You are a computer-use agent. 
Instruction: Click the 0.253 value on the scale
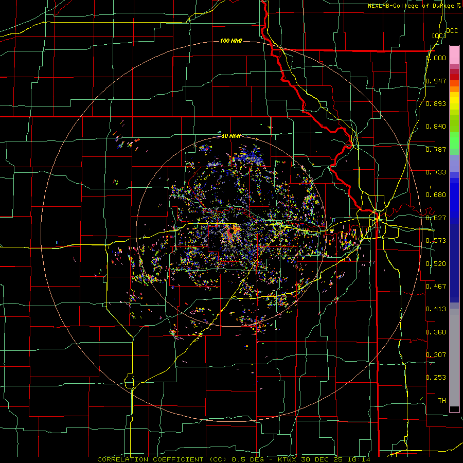click(x=436, y=378)
